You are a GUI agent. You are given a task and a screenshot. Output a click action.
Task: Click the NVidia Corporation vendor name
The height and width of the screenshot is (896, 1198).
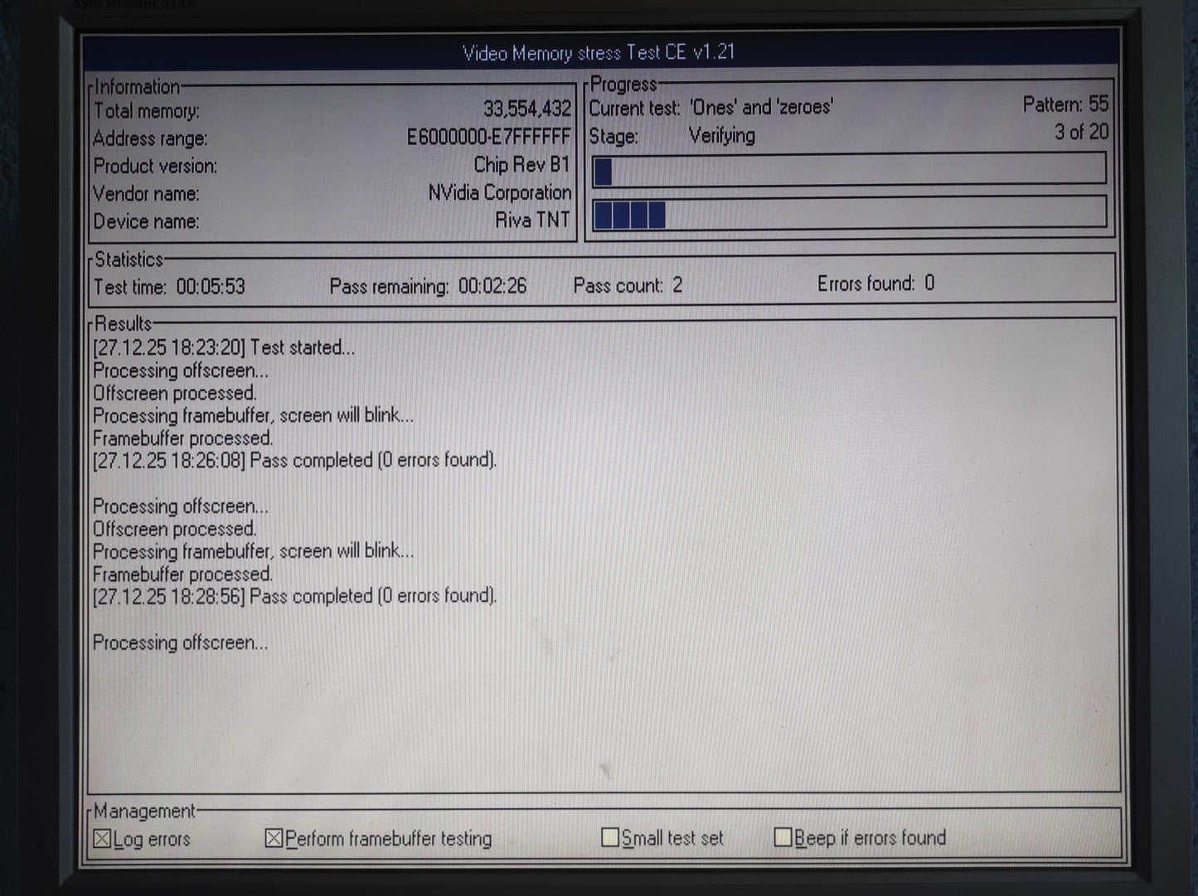click(499, 192)
